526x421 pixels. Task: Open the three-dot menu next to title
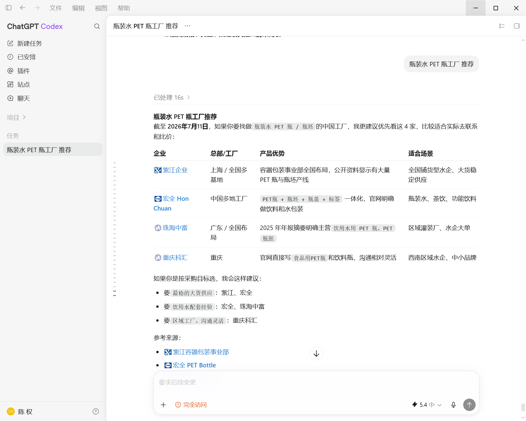pyautogui.click(x=188, y=26)
